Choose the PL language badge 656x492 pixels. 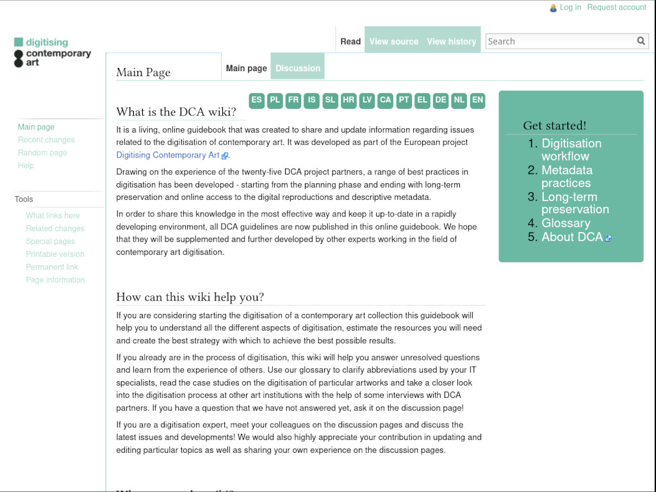tap(275, 100)
